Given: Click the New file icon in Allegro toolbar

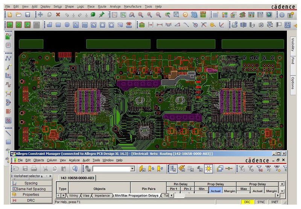Looking at the screenshot, I should [10, 15].
